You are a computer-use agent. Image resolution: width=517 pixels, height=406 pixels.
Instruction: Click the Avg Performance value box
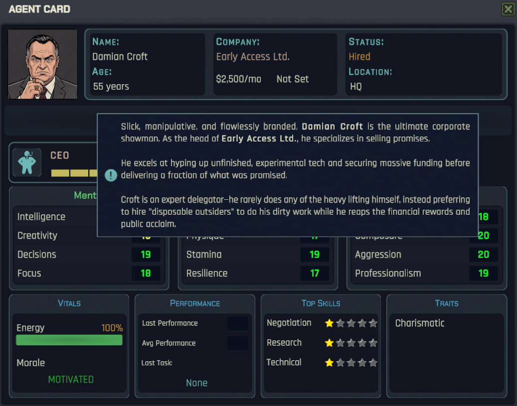coord(237,343)
